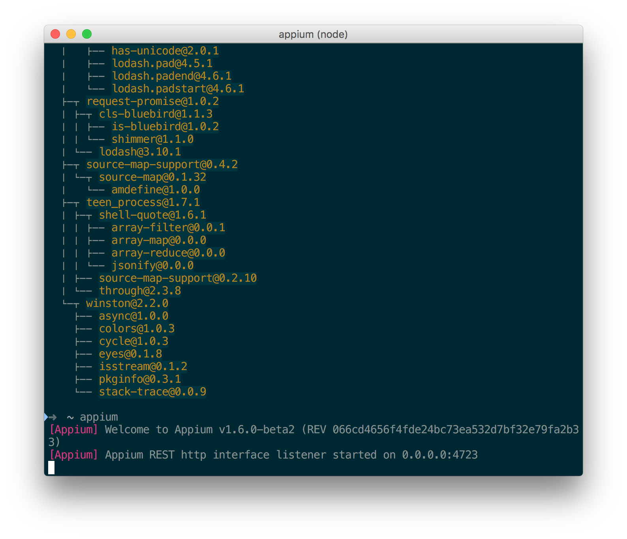Click on colors@1.0.3
Viewport: 627px width, 539px height.
137,329
